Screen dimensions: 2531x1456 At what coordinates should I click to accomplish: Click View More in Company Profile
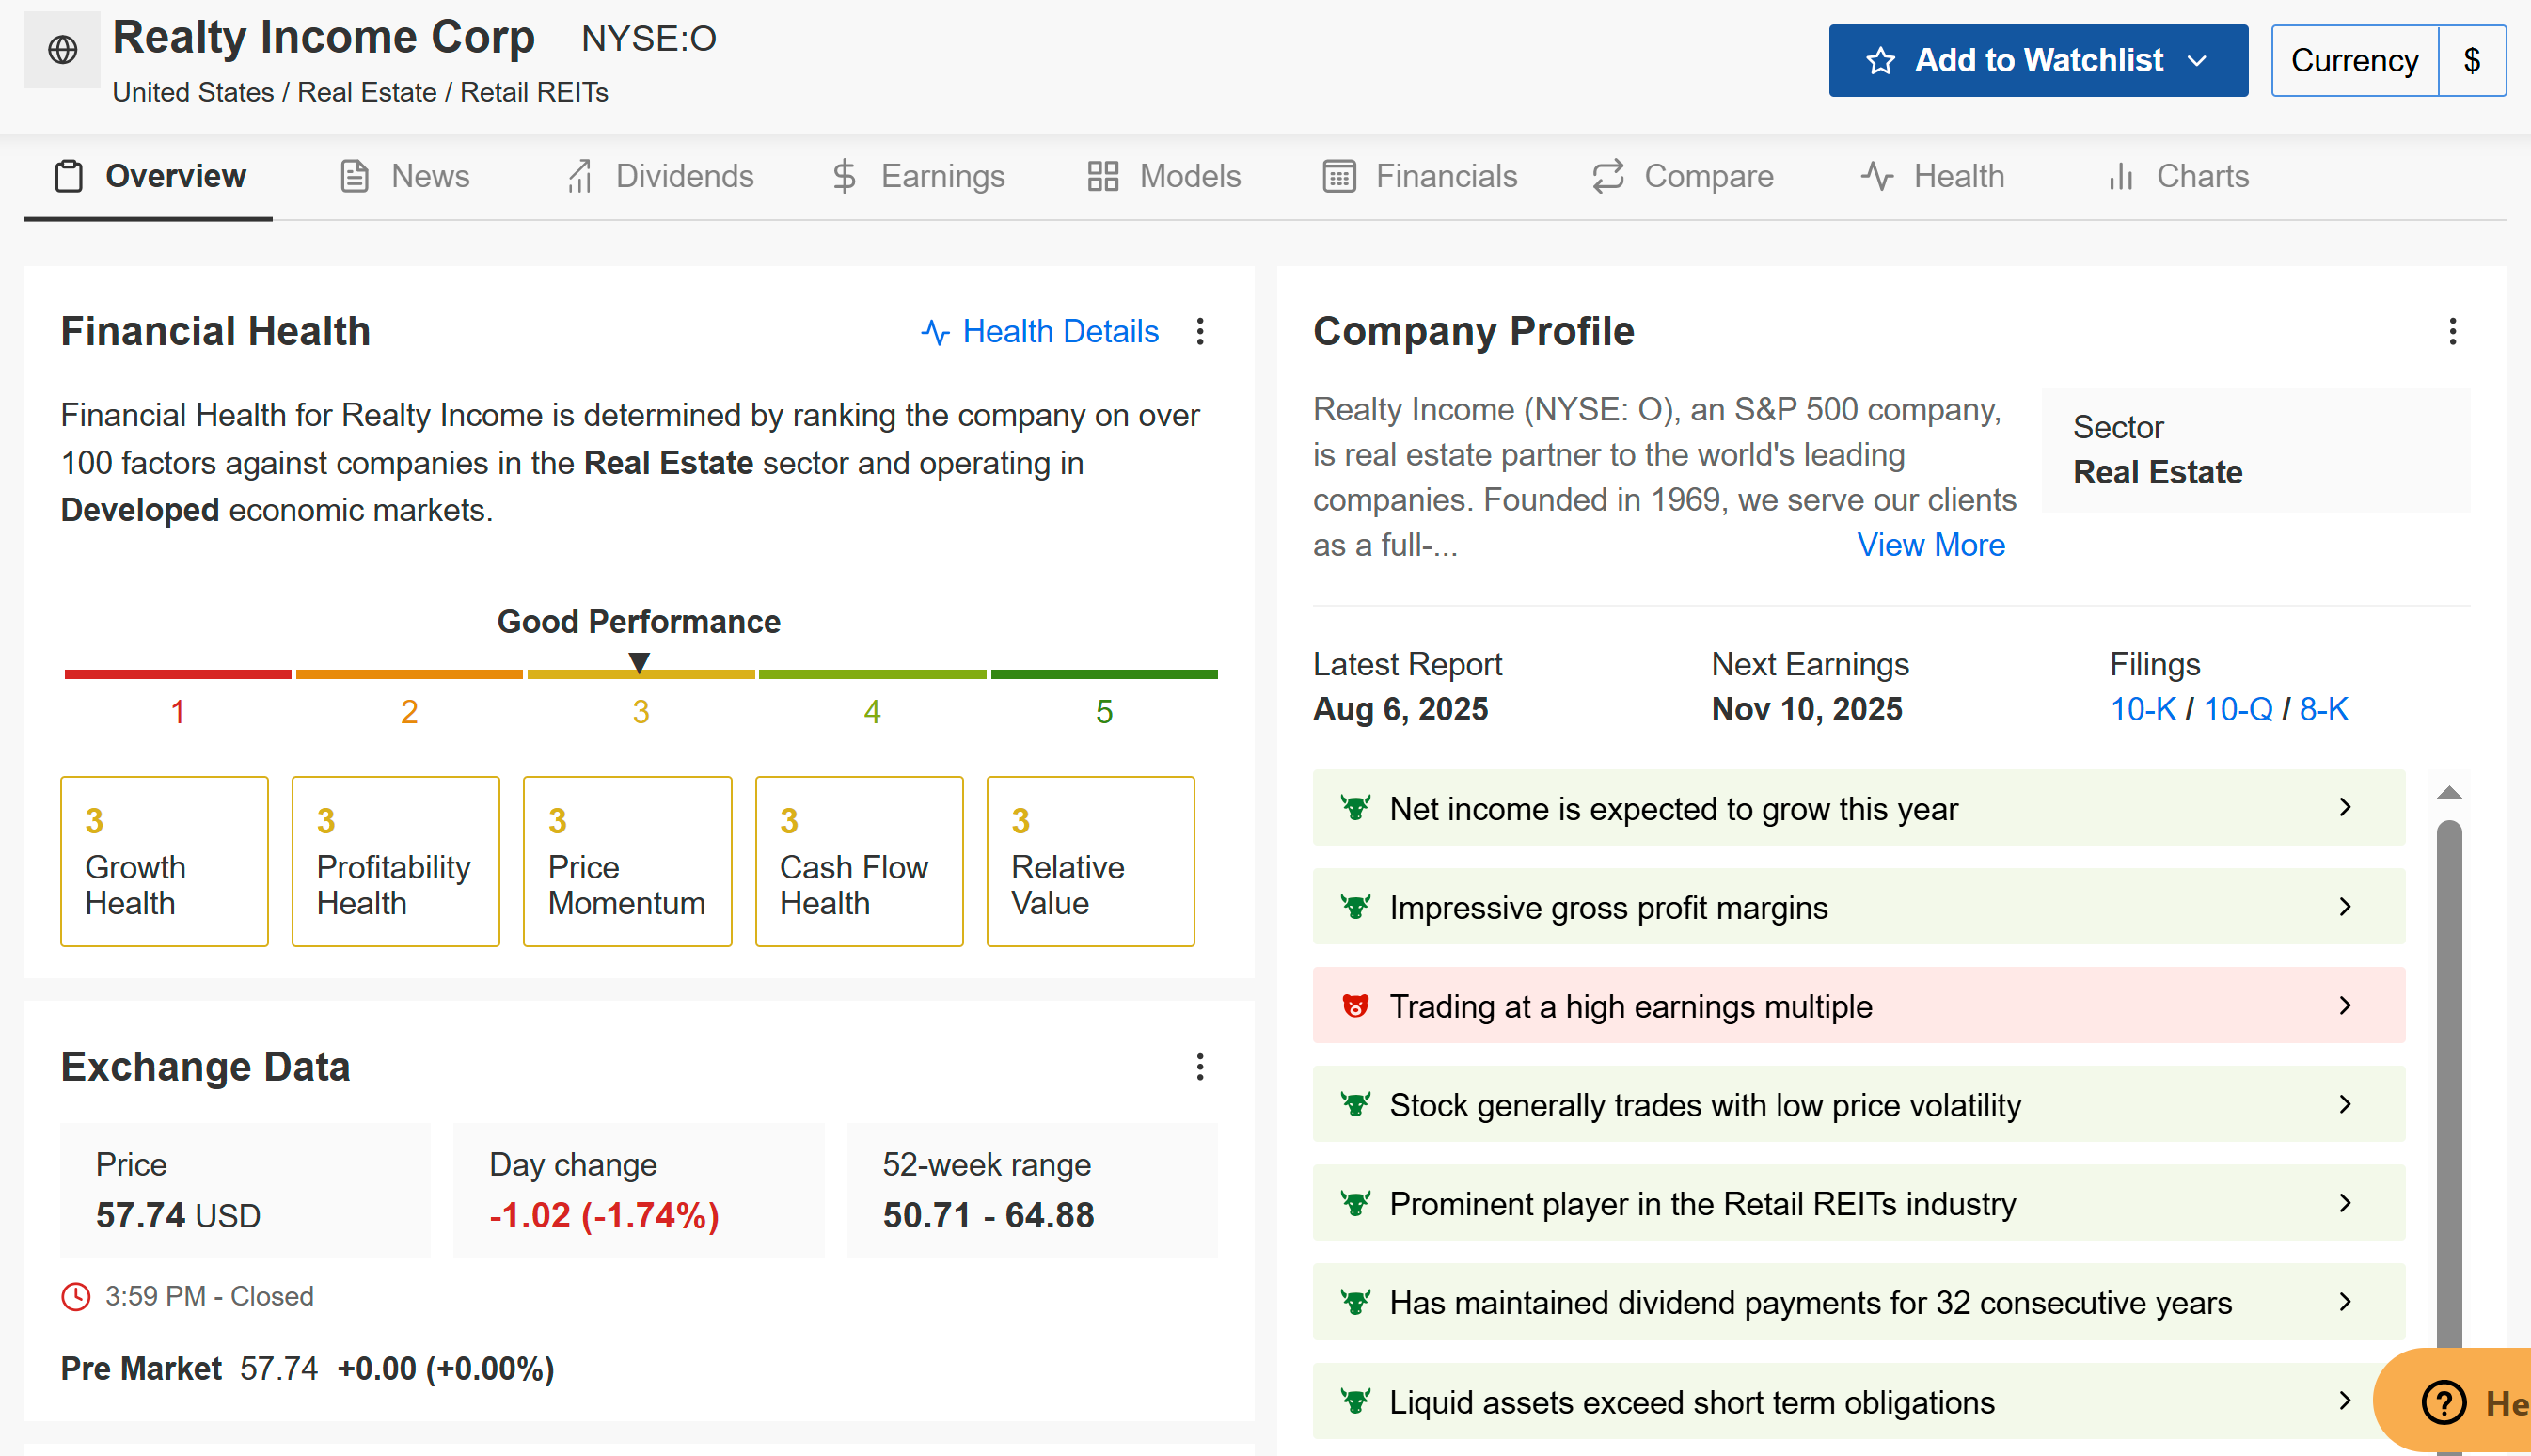click(x=1931, y=545)
